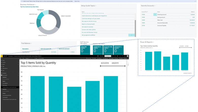Image resolution: width=198 pixels, height=112 pixels.
Task: Toggle the New look switch
Action: click(98, 56)
